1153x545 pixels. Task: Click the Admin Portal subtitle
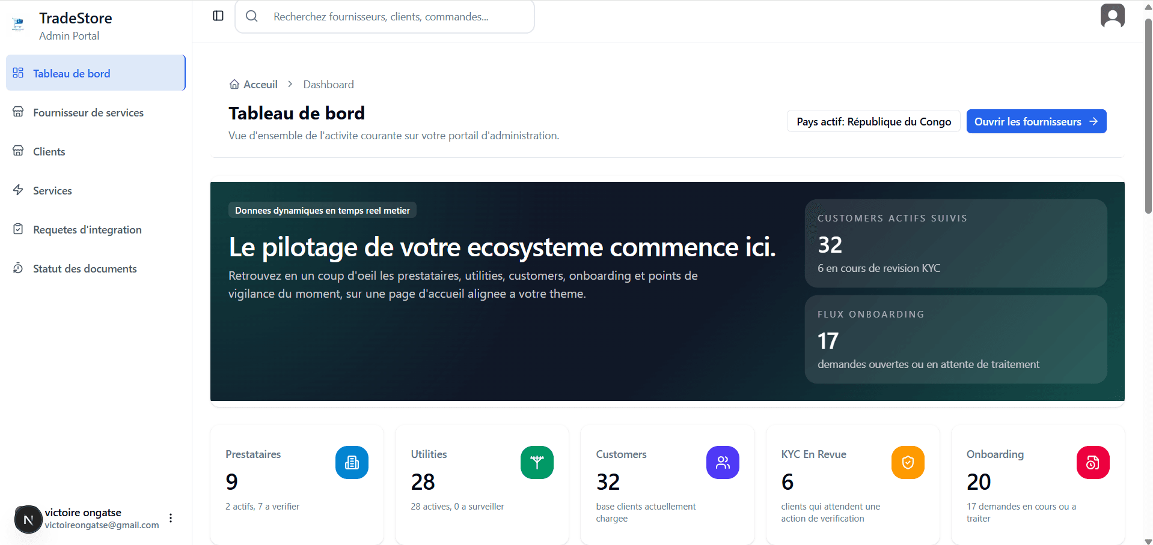pos(69,36)
